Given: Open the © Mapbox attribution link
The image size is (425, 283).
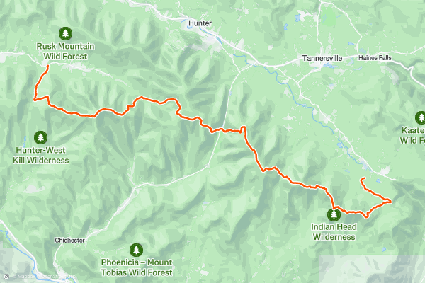Looking at the screenshot, I should click(24, 277).
